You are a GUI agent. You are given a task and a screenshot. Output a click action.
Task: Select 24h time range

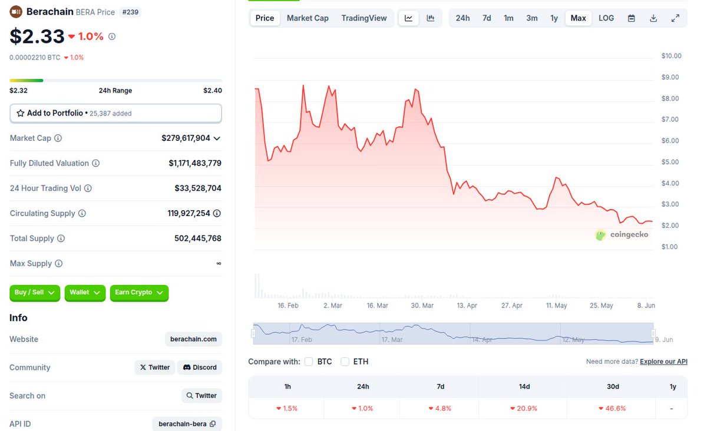(462, 18)
